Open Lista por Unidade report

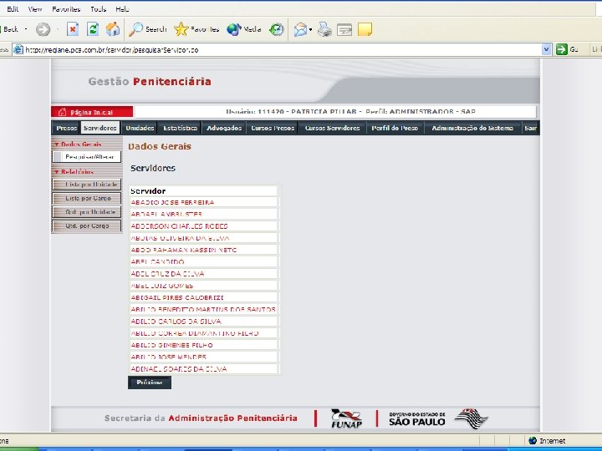(87, 185)
